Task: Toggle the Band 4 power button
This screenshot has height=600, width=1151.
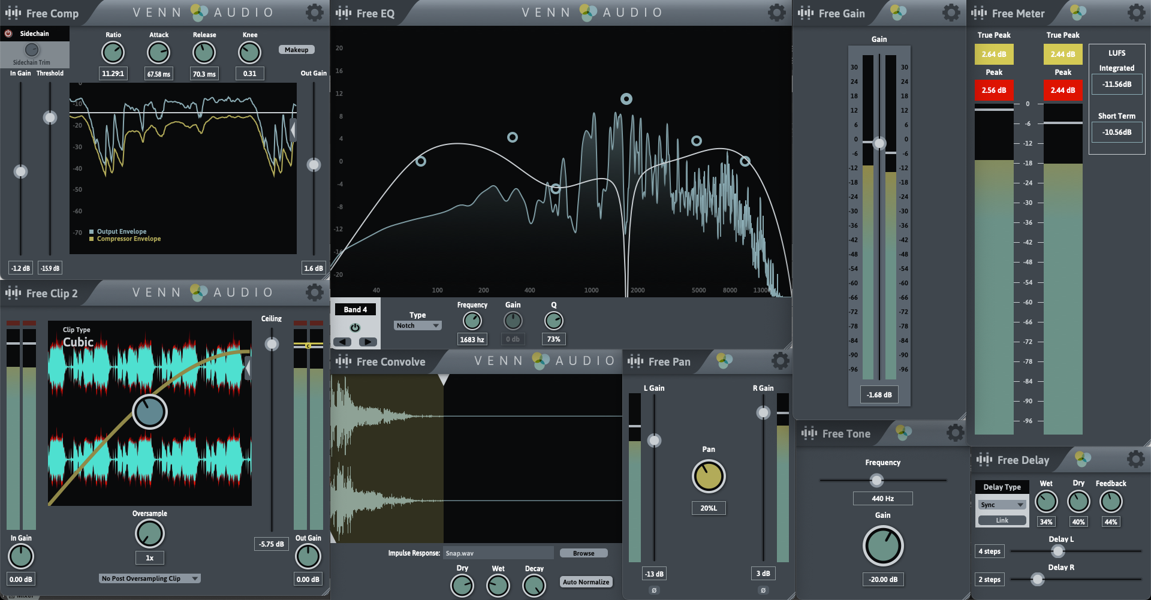Action: pos(355,327)
